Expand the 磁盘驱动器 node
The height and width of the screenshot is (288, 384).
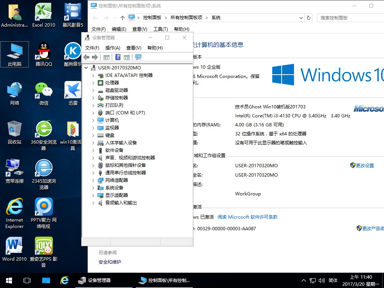93,90
